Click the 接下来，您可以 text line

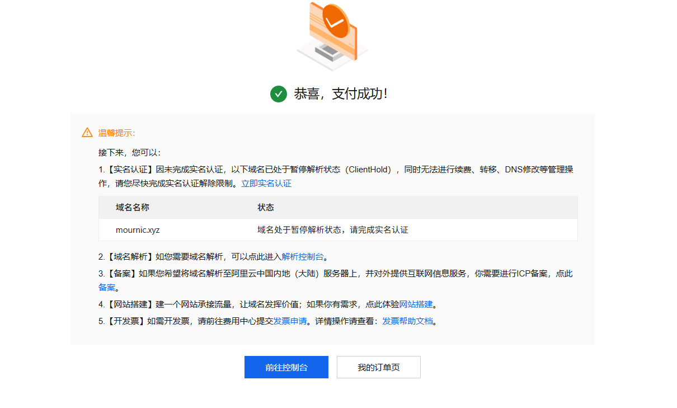(129, 152)
